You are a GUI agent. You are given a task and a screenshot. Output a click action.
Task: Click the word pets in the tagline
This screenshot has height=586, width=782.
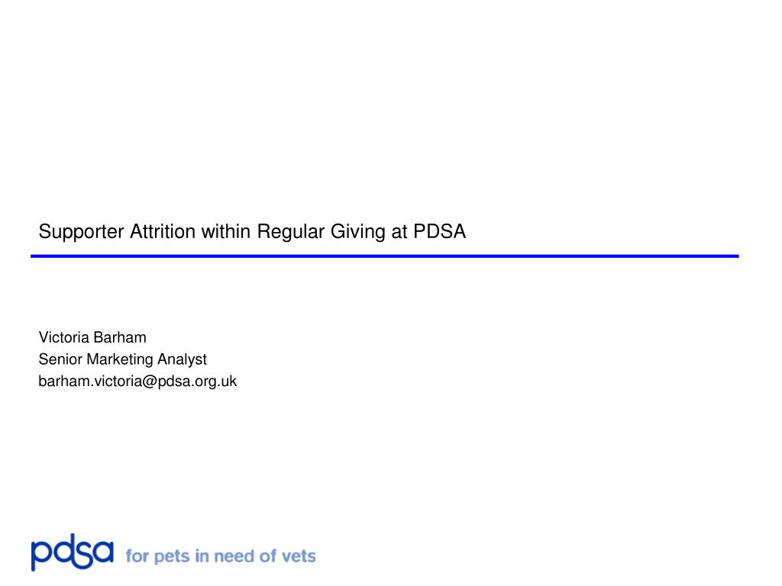[172, 557]
